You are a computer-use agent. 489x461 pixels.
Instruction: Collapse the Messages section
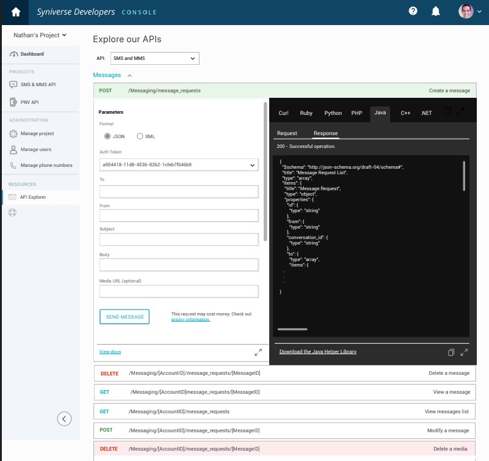129,75
